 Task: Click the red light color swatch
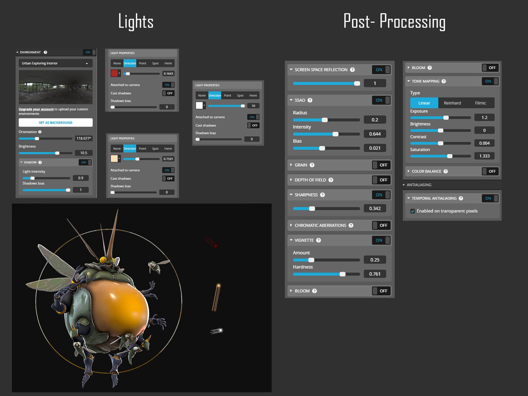tap(114, 73)
